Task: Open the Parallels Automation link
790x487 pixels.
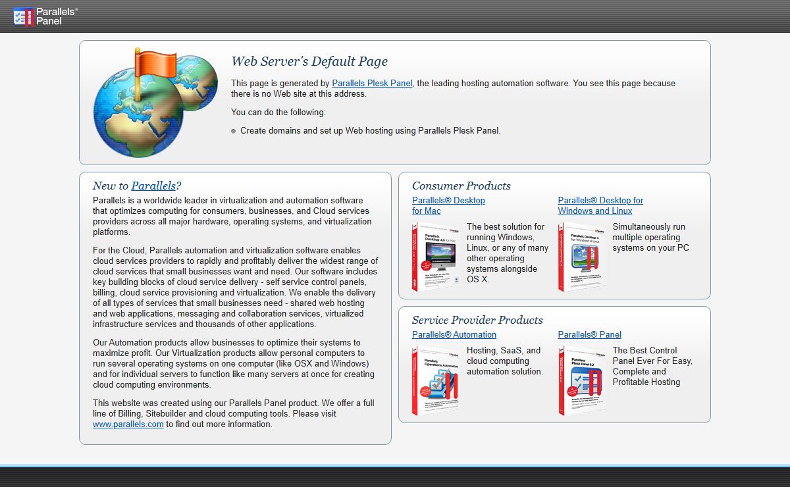Action: click(x=454, y=334)
